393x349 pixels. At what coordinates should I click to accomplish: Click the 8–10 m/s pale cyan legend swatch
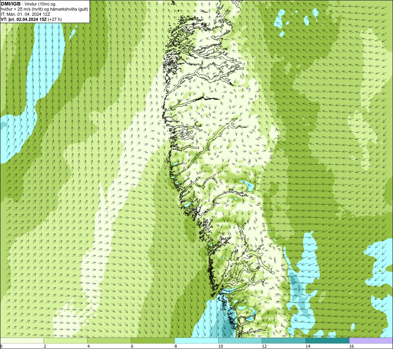196,341
